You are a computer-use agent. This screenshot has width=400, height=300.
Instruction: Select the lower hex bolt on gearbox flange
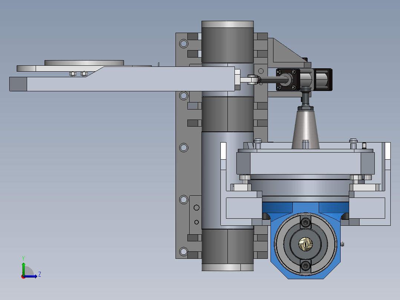click(x=306, y=266)
